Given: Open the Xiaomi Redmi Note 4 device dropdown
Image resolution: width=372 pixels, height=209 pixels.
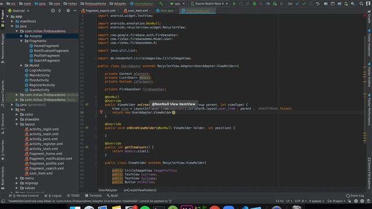Looking at the screenshot, I should pos(209,3).
